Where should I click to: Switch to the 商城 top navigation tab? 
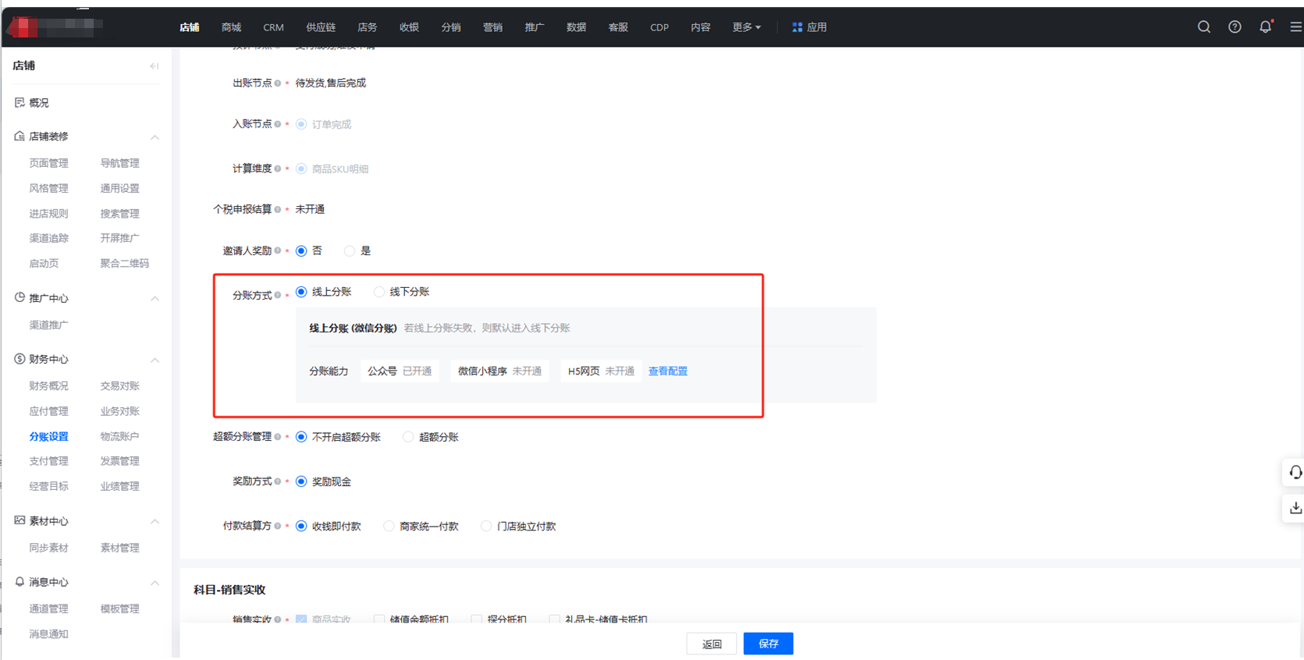click(231, 27)
